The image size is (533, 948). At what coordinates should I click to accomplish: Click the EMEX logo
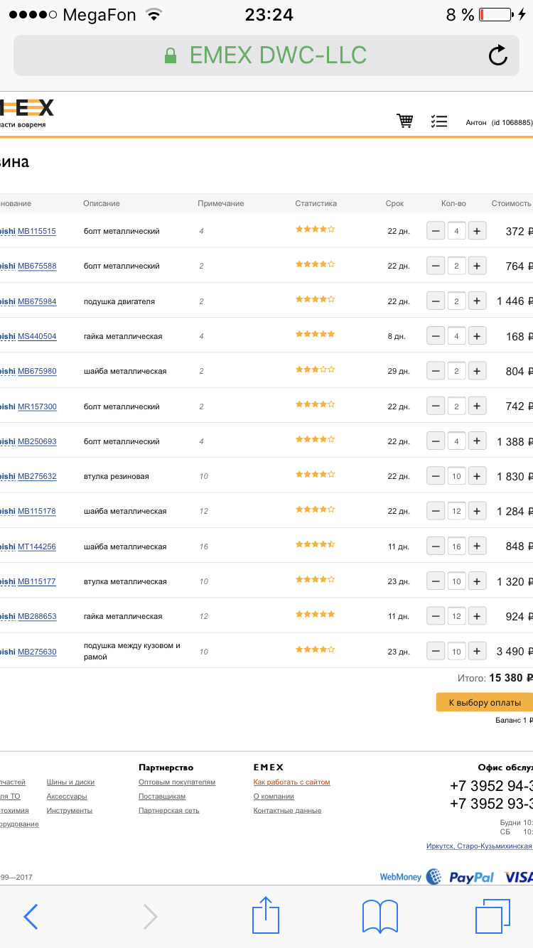coord(27,109)
